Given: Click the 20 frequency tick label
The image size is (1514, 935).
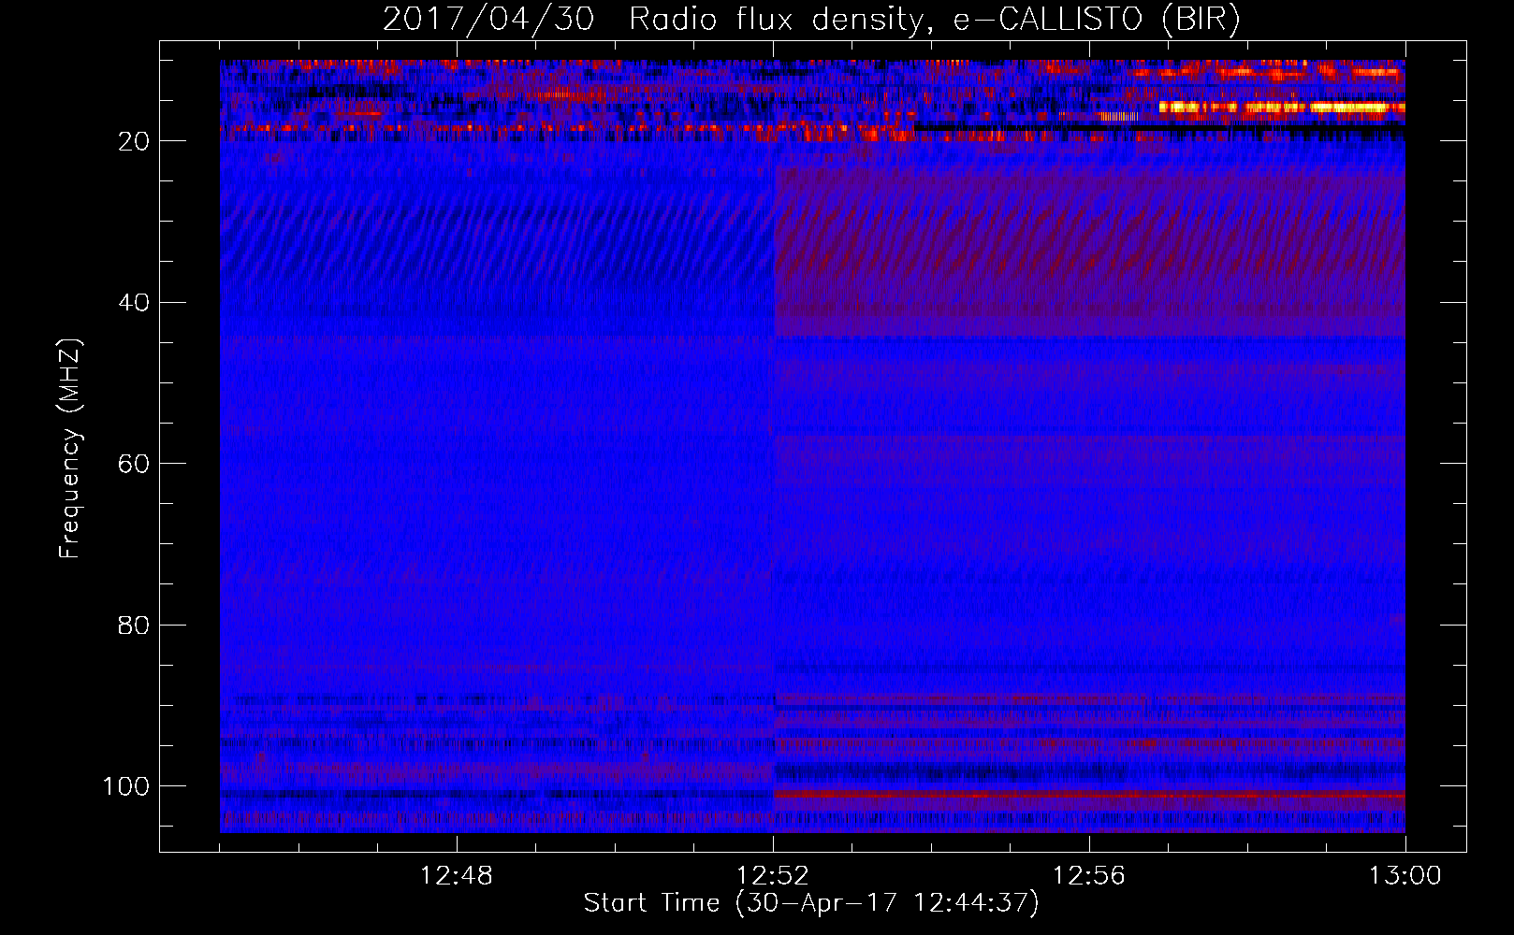Looking at the screenshot, I should coord(134,141).
